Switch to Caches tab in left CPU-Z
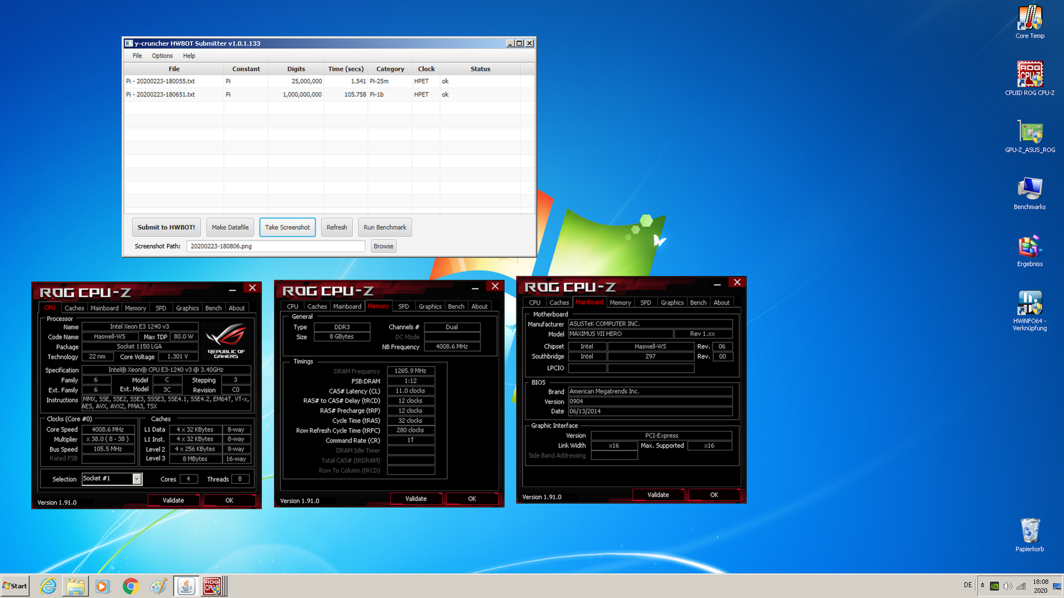The height and width of the screenshot is (598, 1064). [74, 308]
